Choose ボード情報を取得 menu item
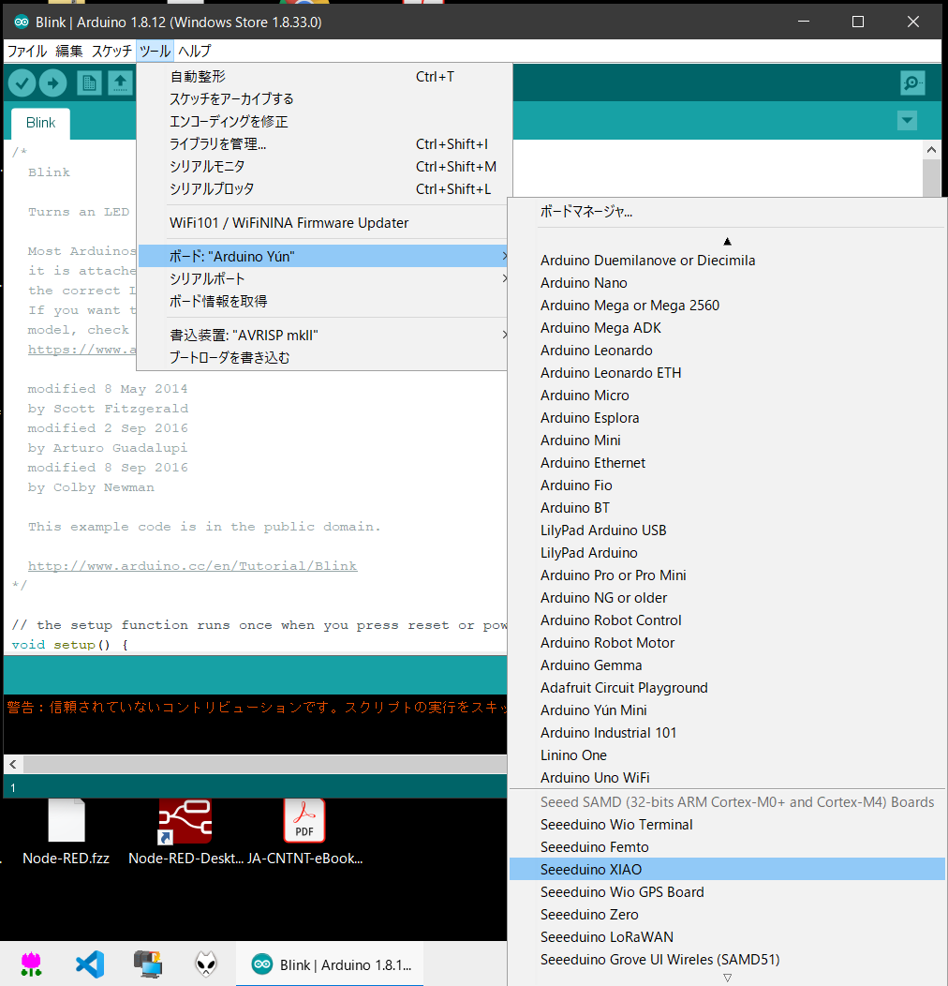The height and width of the screenshot is (986, 948). 322,302
